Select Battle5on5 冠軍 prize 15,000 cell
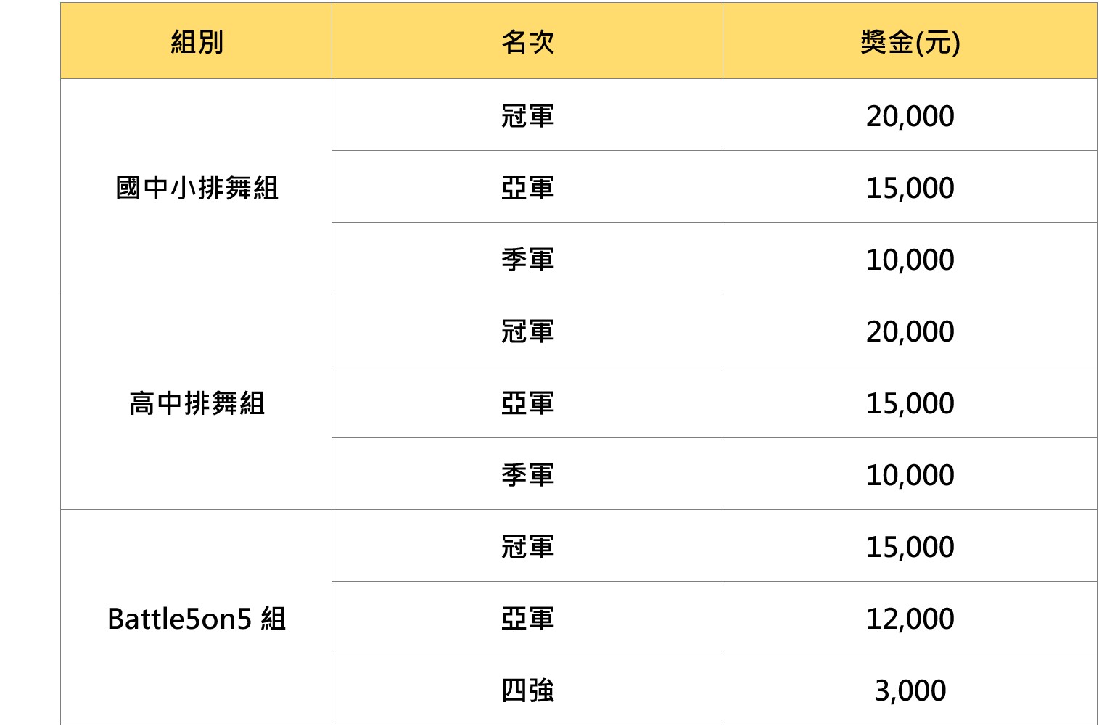This screenshot has height=726, width=1099. coord(910,545)
